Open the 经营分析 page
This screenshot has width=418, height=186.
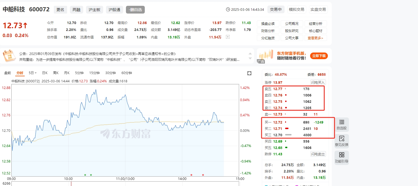(x=315, y=23)
